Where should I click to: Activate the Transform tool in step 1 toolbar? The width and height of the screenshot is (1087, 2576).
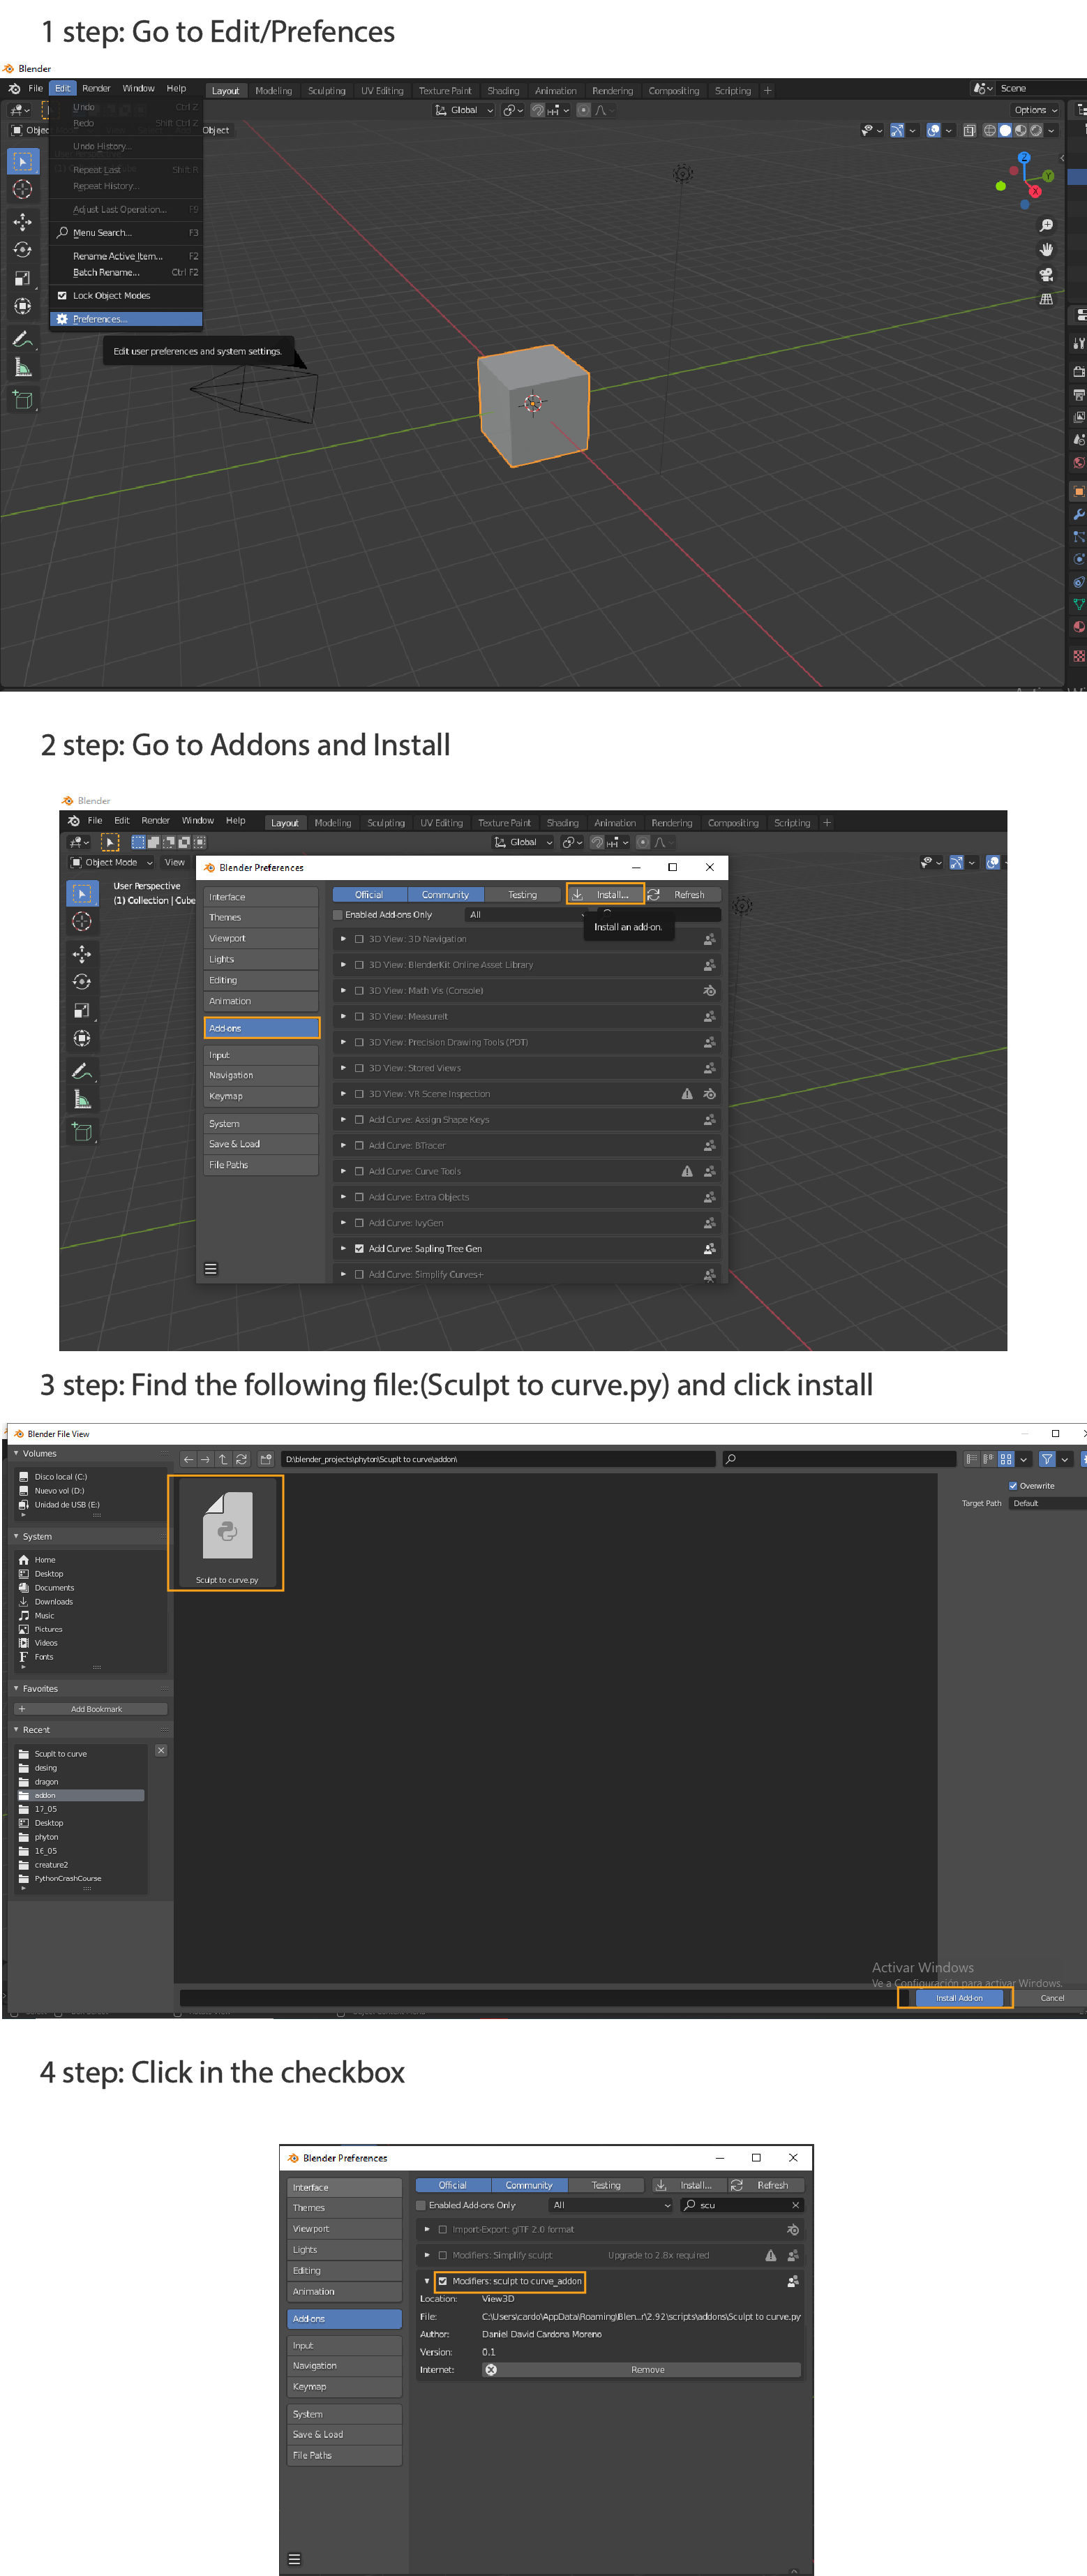23,306
